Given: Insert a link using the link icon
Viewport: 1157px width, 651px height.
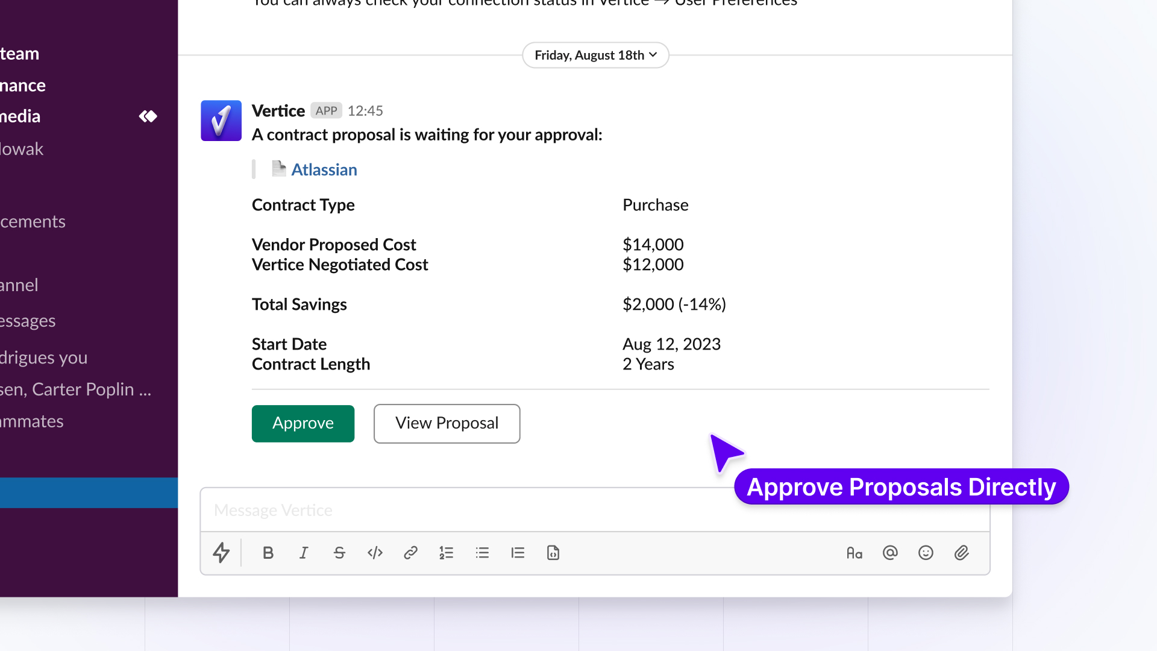Looking at the screenshot, I should coord(410,553).
